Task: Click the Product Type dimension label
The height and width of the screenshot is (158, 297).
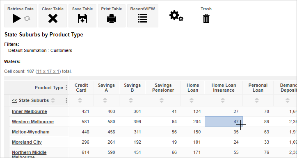Action: [x=49, y=88]
